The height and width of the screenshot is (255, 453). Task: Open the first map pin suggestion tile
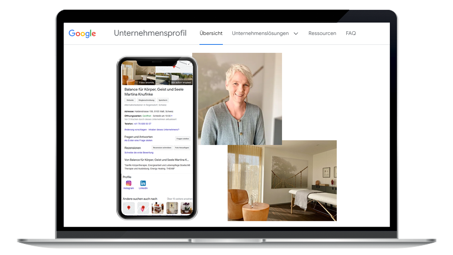(129, 208)
